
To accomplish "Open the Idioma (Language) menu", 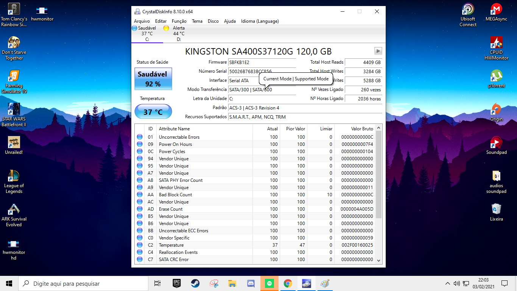I will click(260, 21).
